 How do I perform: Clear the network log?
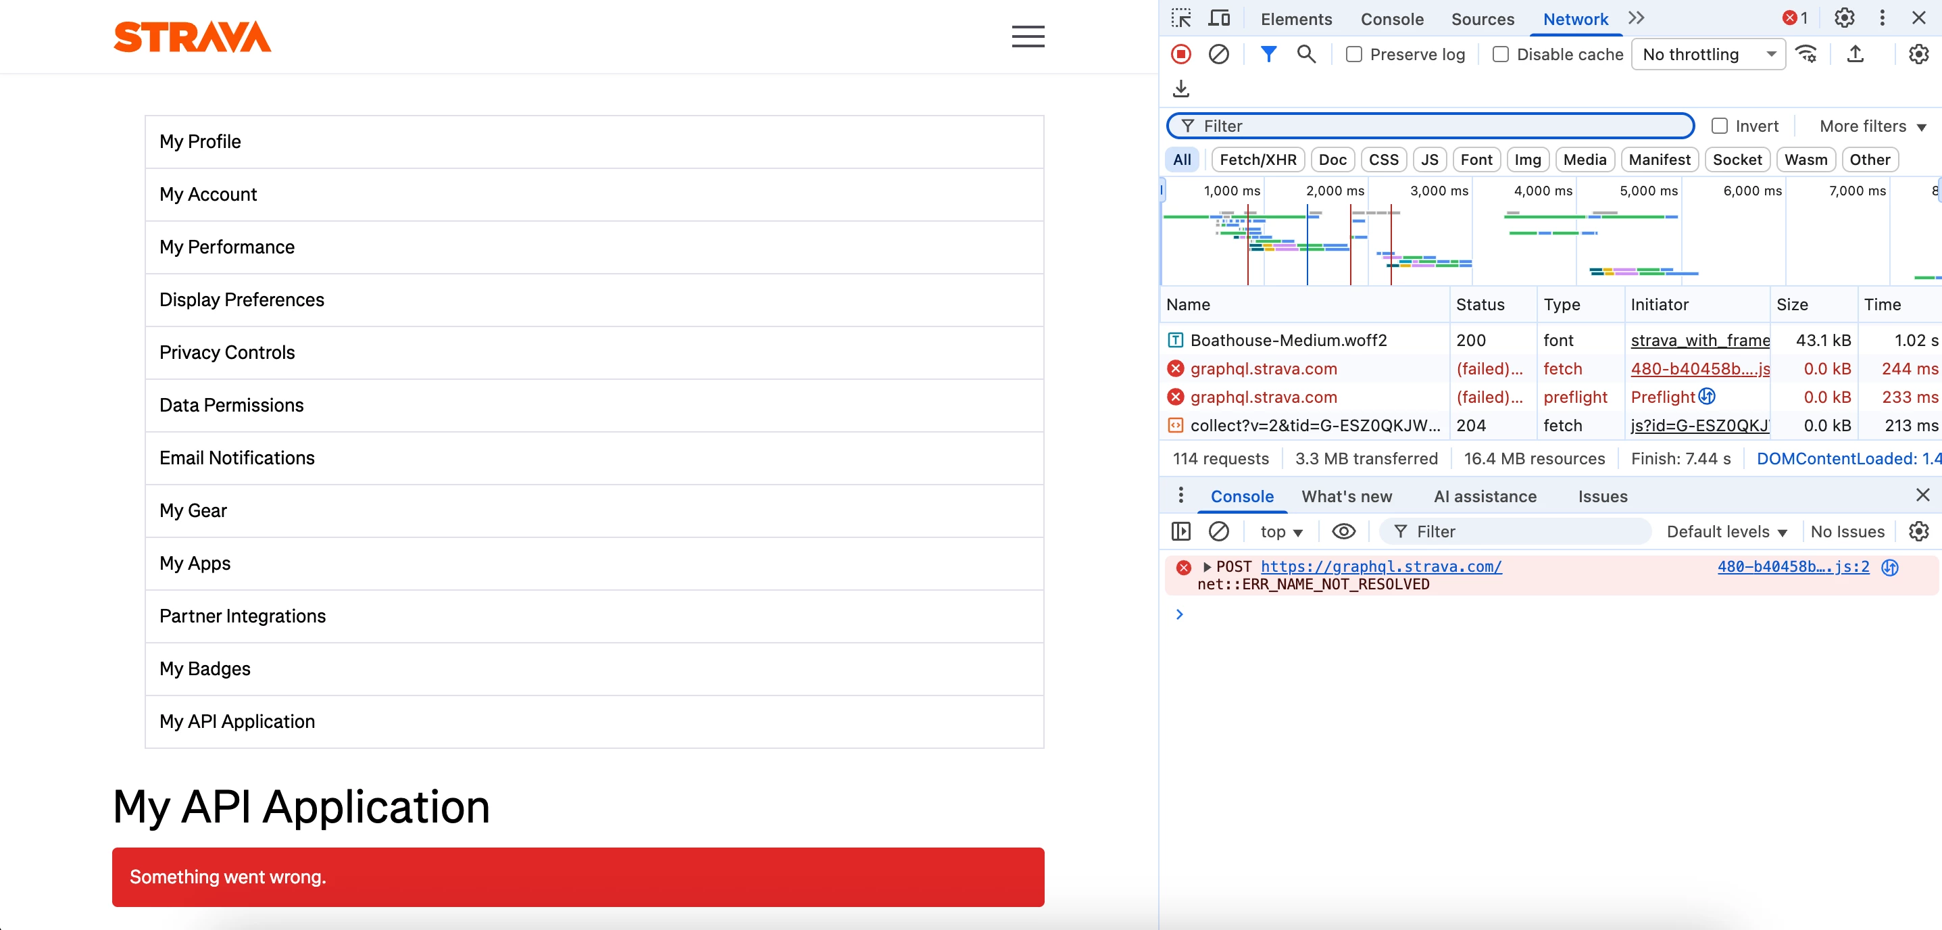point(1218,54)
